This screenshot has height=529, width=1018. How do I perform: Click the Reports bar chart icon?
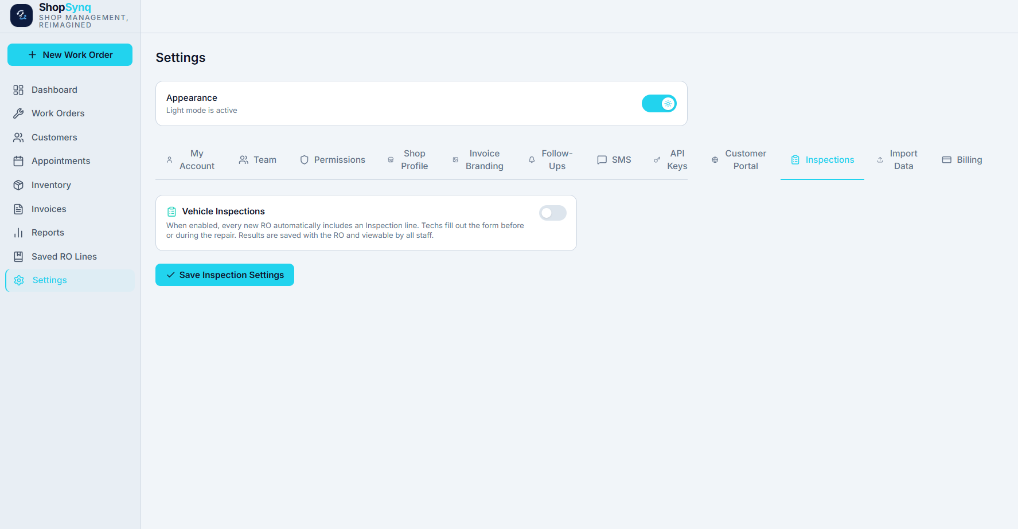[18, 233]
